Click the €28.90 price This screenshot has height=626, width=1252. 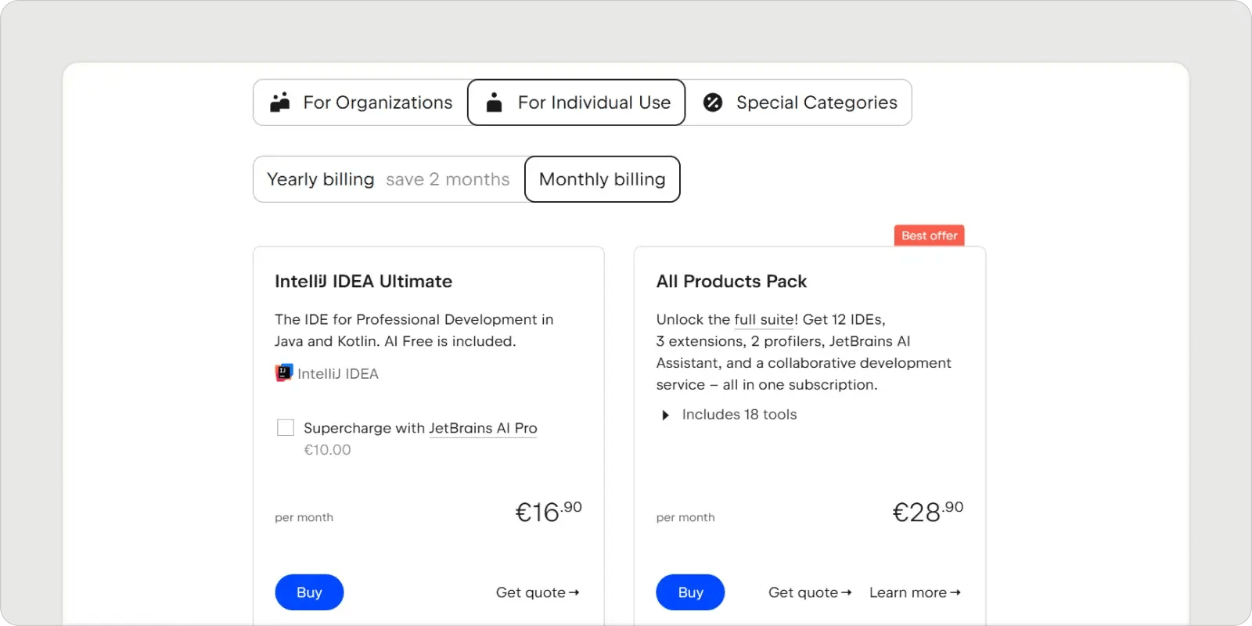coord(928,512)
